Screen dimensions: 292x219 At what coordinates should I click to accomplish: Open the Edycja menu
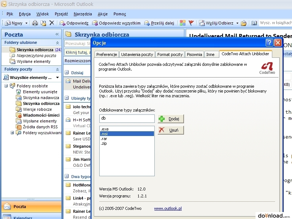coord(24,14)
